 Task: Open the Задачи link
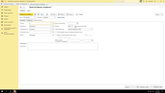(29, 11)
